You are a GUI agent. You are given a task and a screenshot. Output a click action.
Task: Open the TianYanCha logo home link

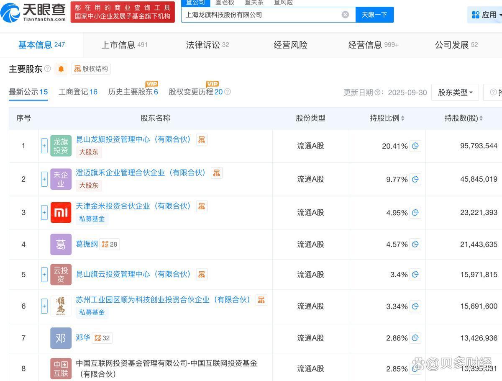(x=33, y=12)
